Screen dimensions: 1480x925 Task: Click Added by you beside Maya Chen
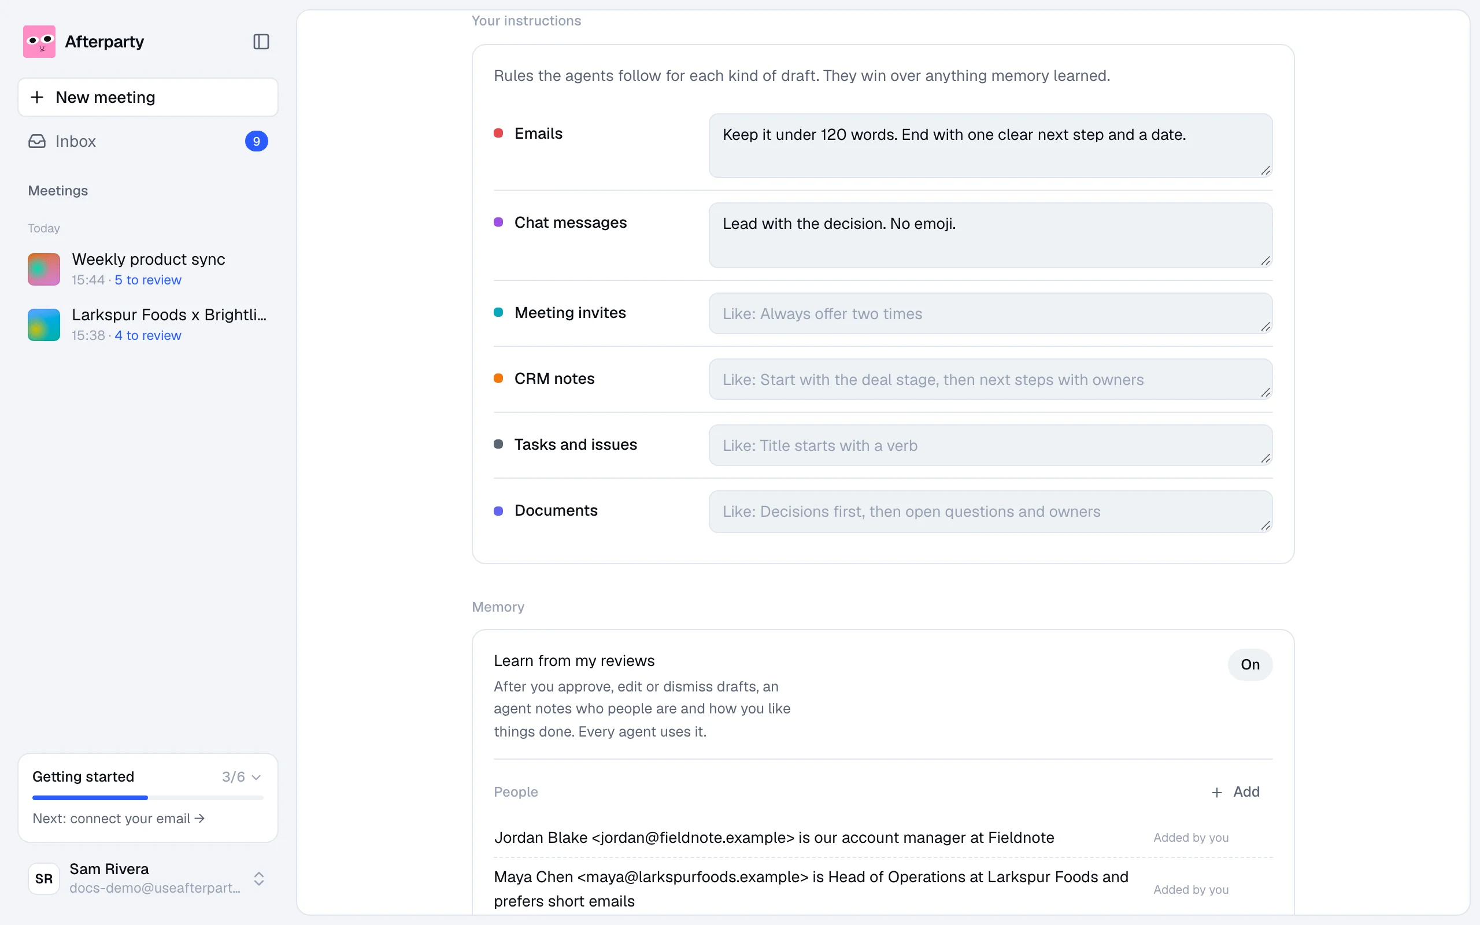tap(1191, 890)
